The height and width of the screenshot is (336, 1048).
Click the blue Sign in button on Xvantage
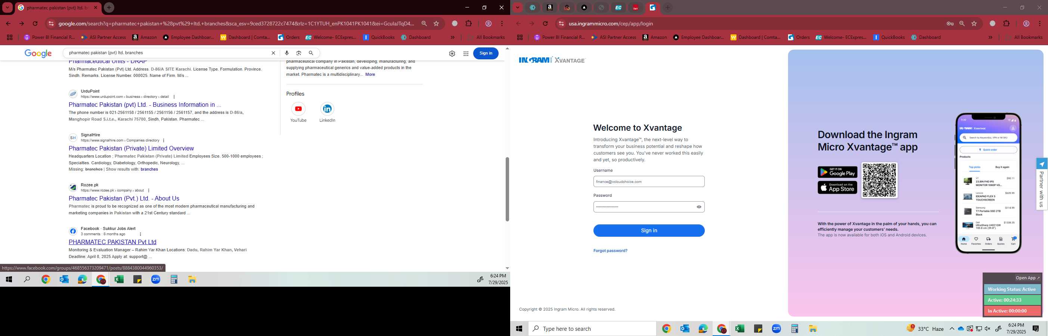click(648, 230)
